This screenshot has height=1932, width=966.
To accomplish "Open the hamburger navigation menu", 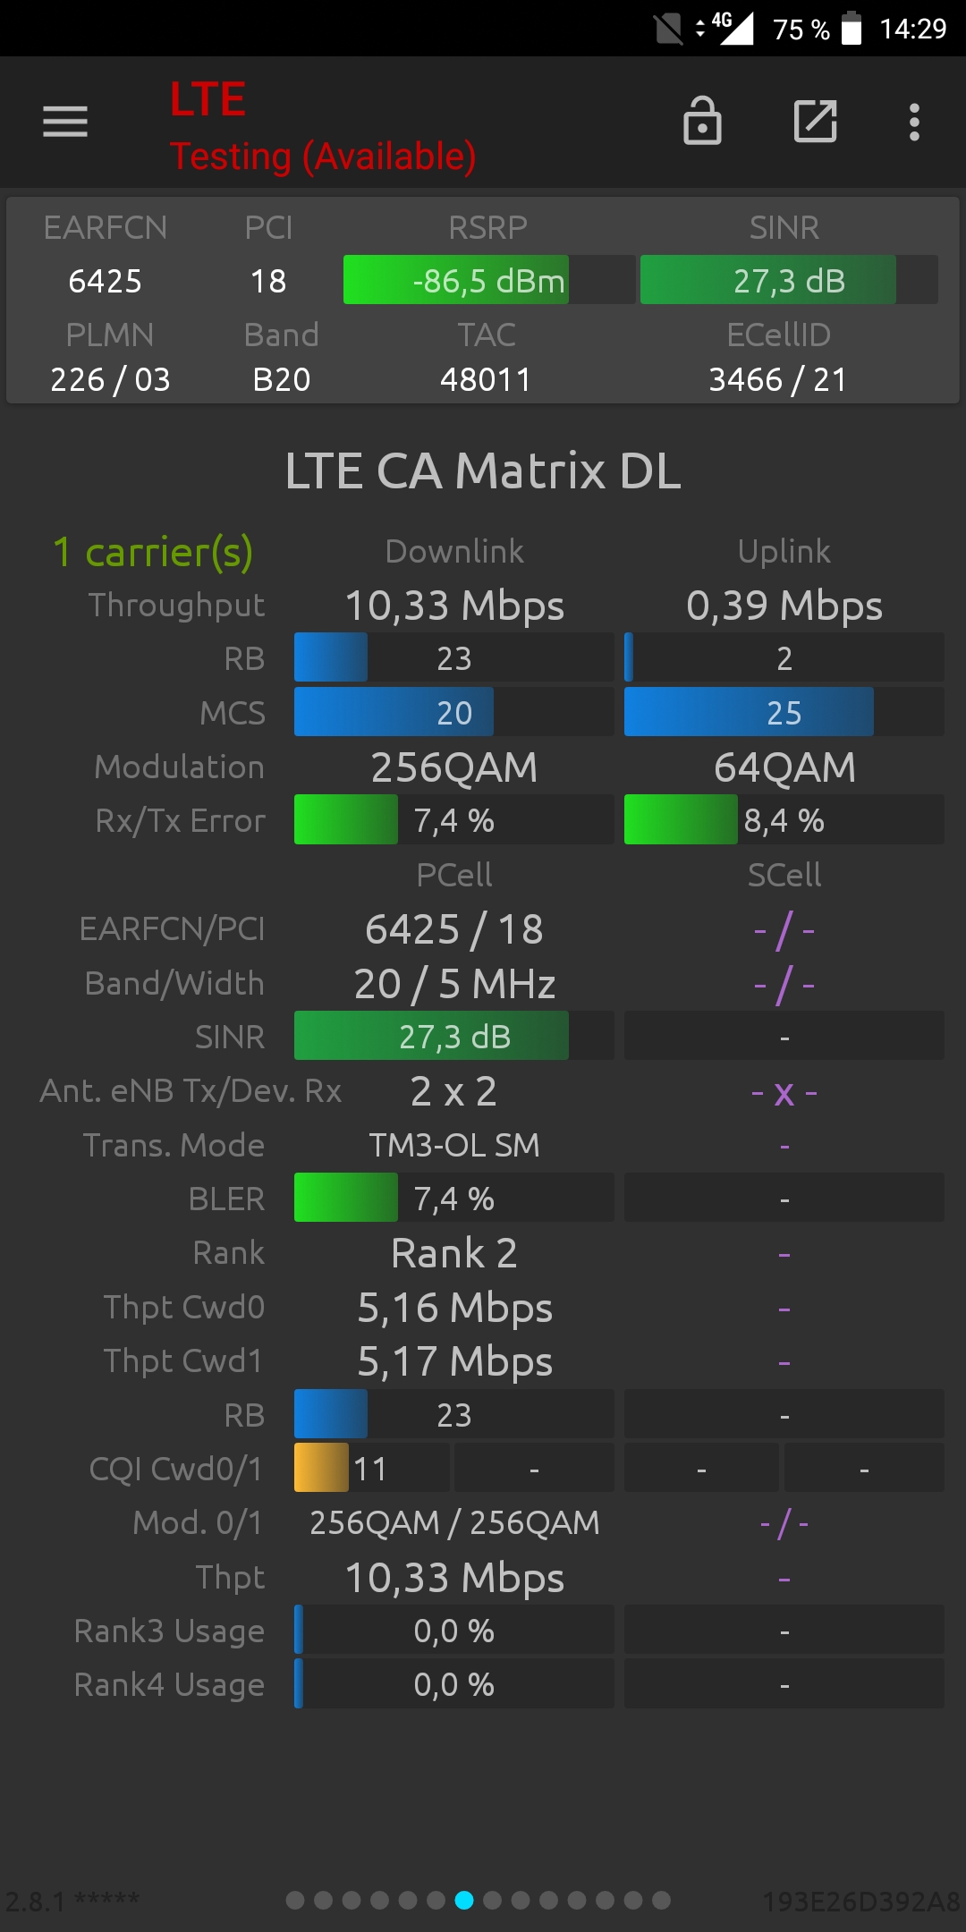I will pyautogui.click(x=65, y=122).
